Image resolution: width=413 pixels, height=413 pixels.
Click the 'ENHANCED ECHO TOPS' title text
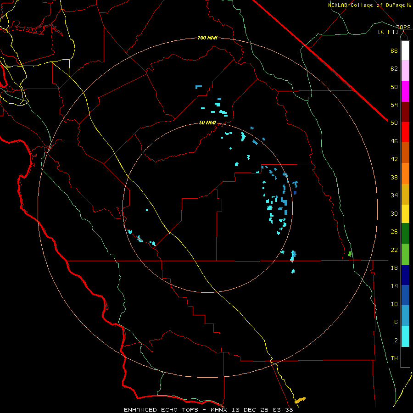[x=161, y=410]
